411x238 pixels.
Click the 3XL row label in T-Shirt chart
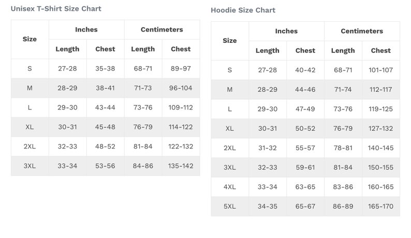click(30, 166)
